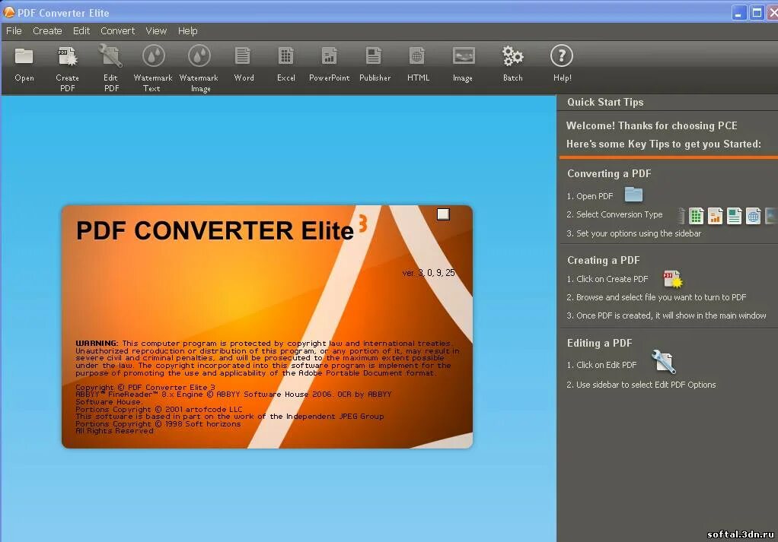Open the Convert menu
The width and height of the screenshot is (778, 542).
tap(117, 30)
